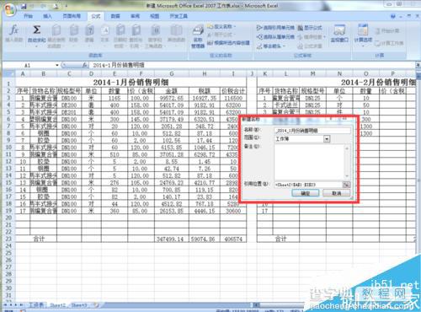Select the Sheet2 worksheet tab
The image size is (421, 312).
click(57, 305)
